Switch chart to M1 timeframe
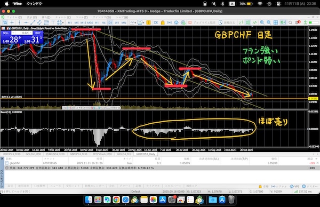This screenshot has width=320, height=207. (69, 22)
